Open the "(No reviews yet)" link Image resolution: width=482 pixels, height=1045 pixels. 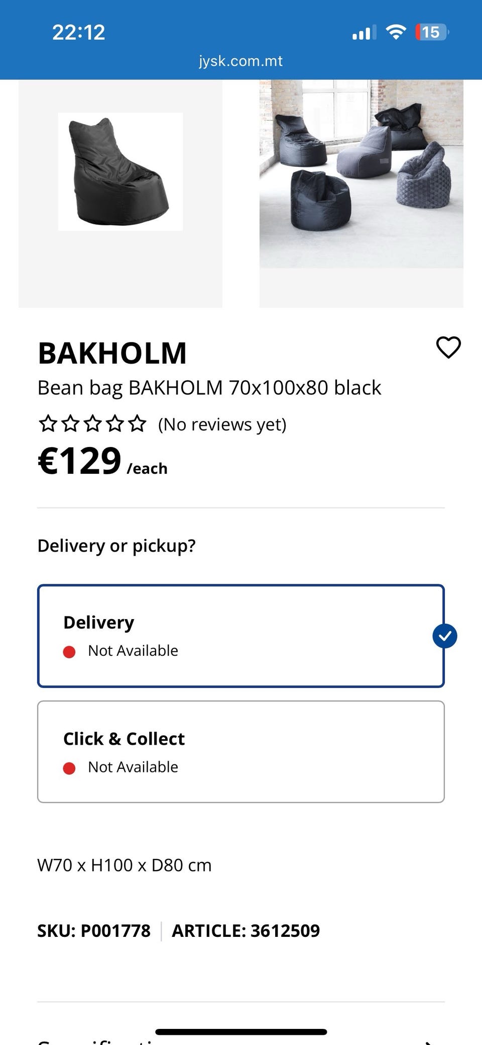point(222,424)
